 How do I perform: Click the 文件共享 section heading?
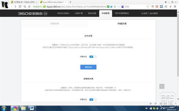[88, 36]
